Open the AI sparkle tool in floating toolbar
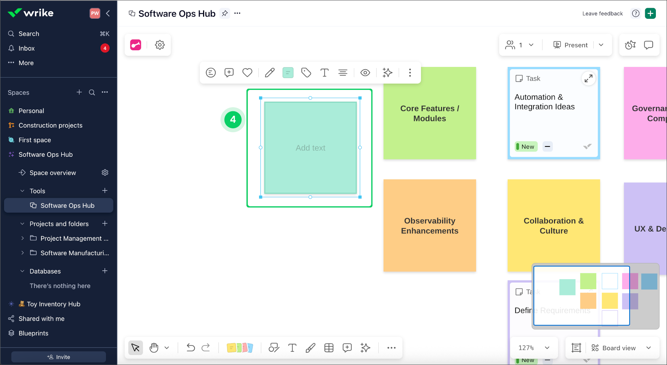Image resolution: width=667 pixels, height=365 pixels. tap(387, 72)
